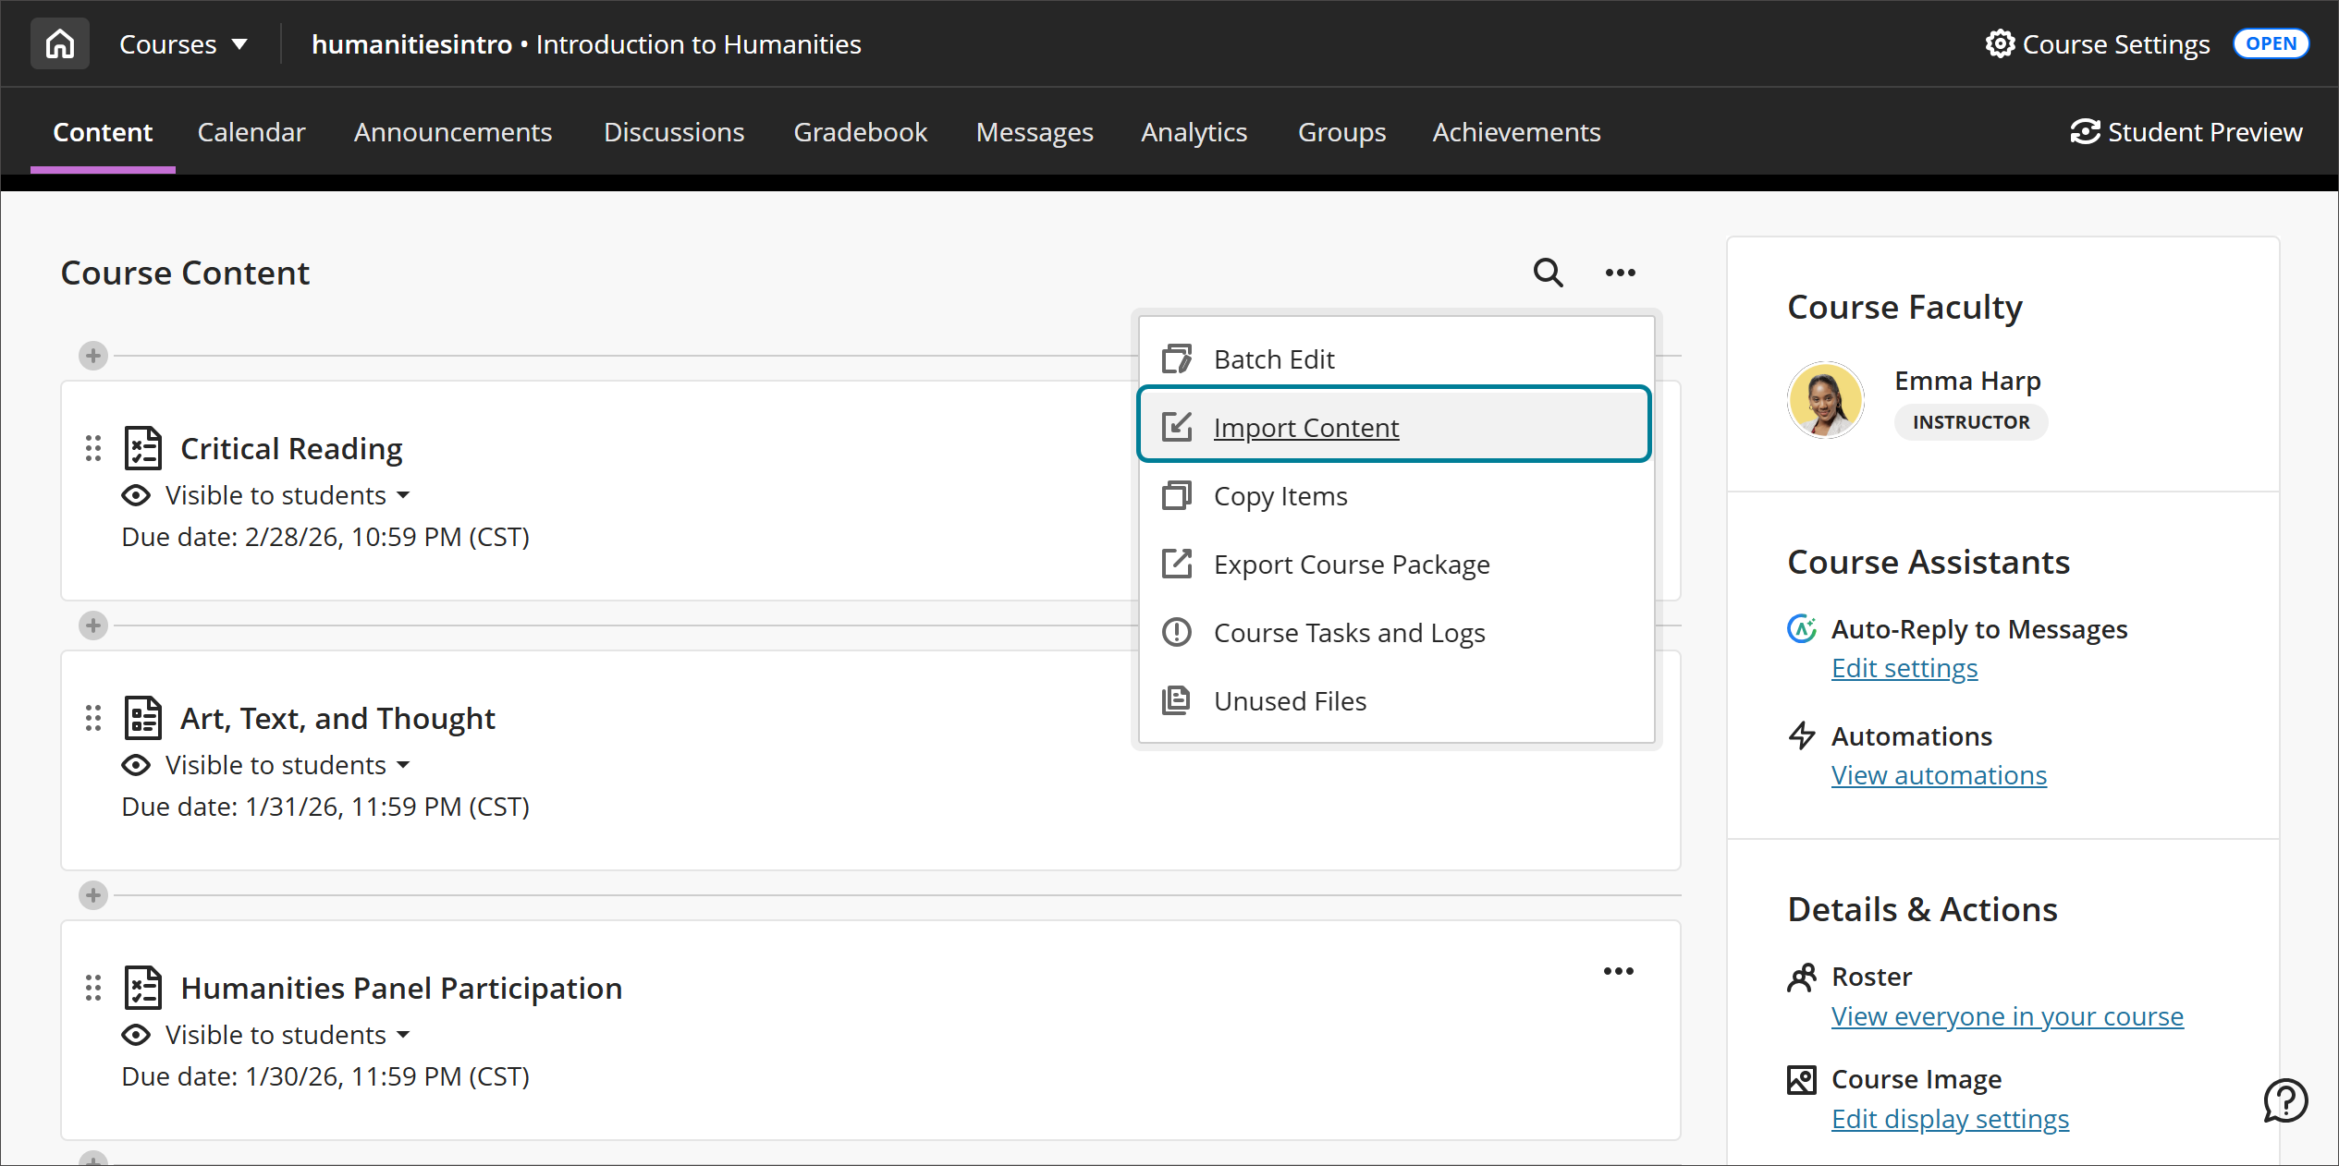Open the ellipsis menu on Humanities Panel Participation
This screenshot has height=1166, width=2339.
tap(1619, 970)
